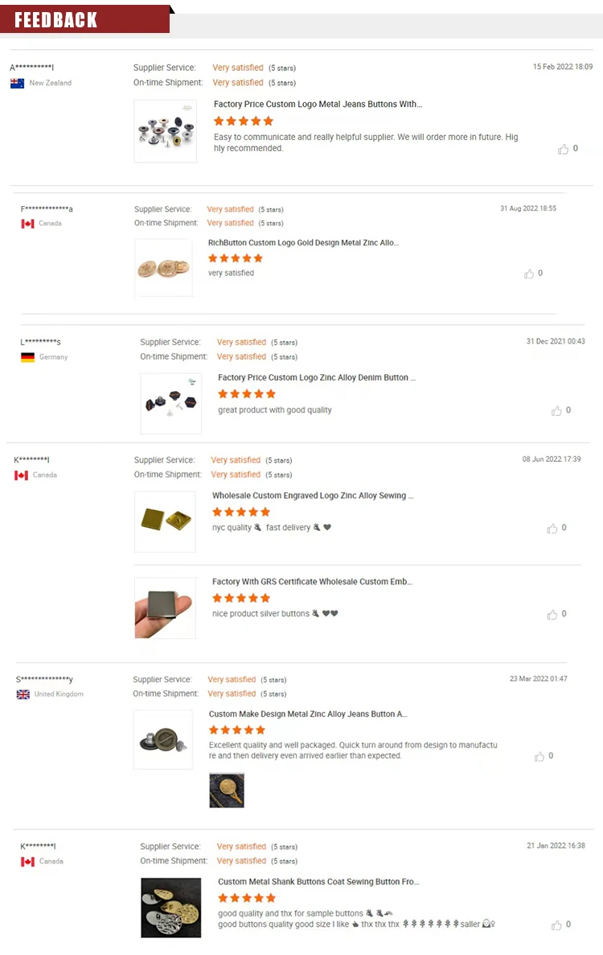Click the Germany flag icon
This screenshot has width=603, height=955.
click(27, 357)
